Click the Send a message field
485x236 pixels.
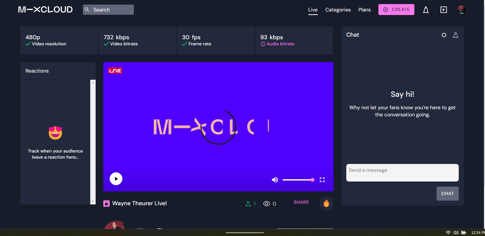tap(402, 173)
